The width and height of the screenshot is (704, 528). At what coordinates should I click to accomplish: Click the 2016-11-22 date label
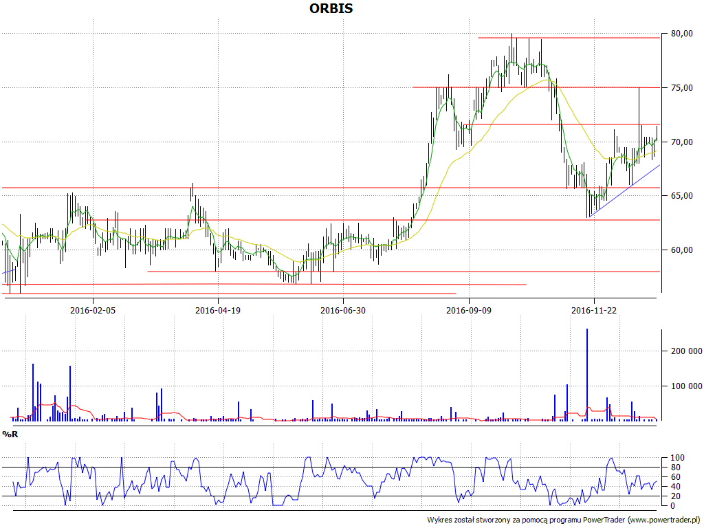pyautogui.click(x=593, y=310)
